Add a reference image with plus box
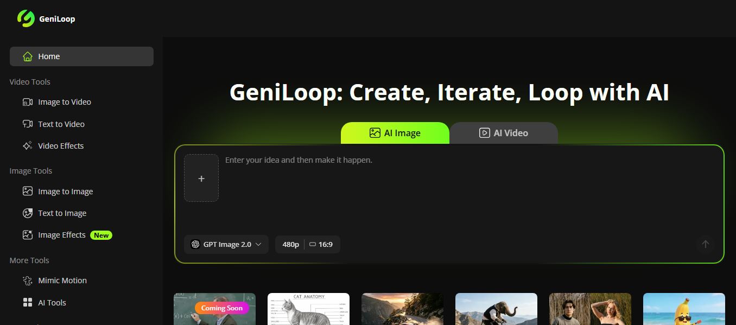Image resolution: width=736 pixels, height=325 pixels. 201,178
